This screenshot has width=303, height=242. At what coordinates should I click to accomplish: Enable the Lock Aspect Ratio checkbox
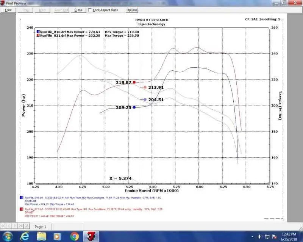[90, 10]
